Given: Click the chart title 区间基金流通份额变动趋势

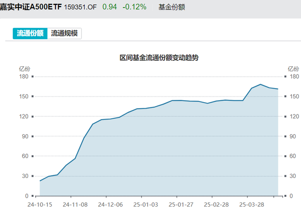Looking at the screenshot, I should click(x=159, y=57).
